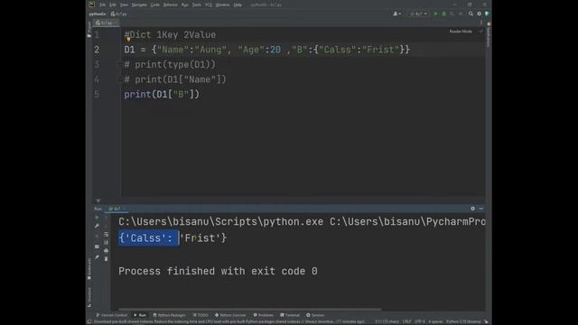578x325 pixels.
Task: Click the print icon in Run panel
Action: click(x=107, y=251)
